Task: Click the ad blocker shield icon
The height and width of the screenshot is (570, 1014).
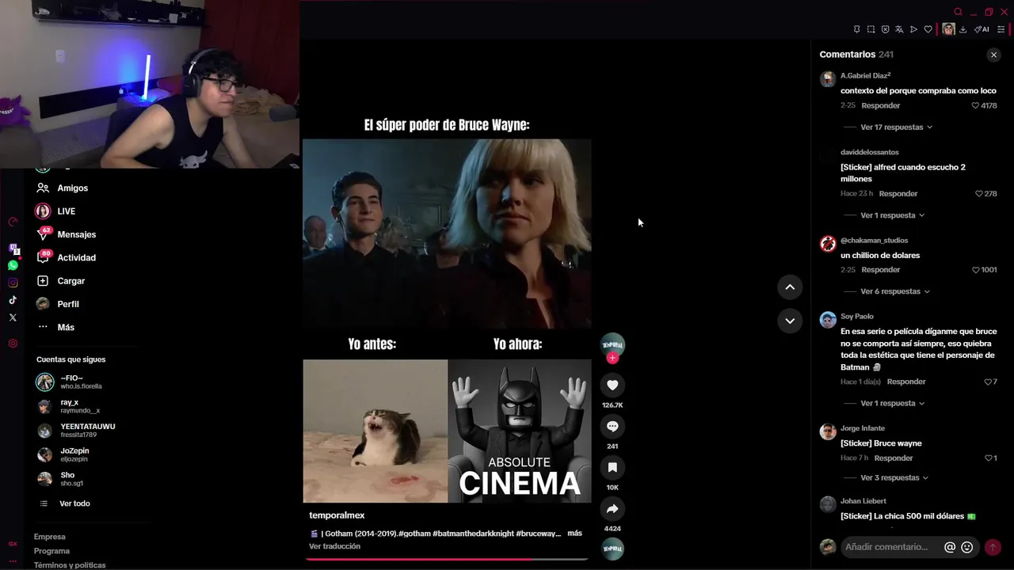Action: tap(885, 29)
